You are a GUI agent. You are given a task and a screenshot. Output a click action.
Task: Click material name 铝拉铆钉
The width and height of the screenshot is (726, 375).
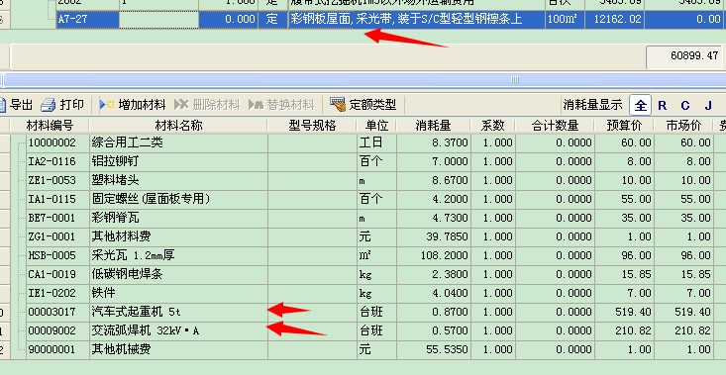pyautogui.click(x=115, y=162)
